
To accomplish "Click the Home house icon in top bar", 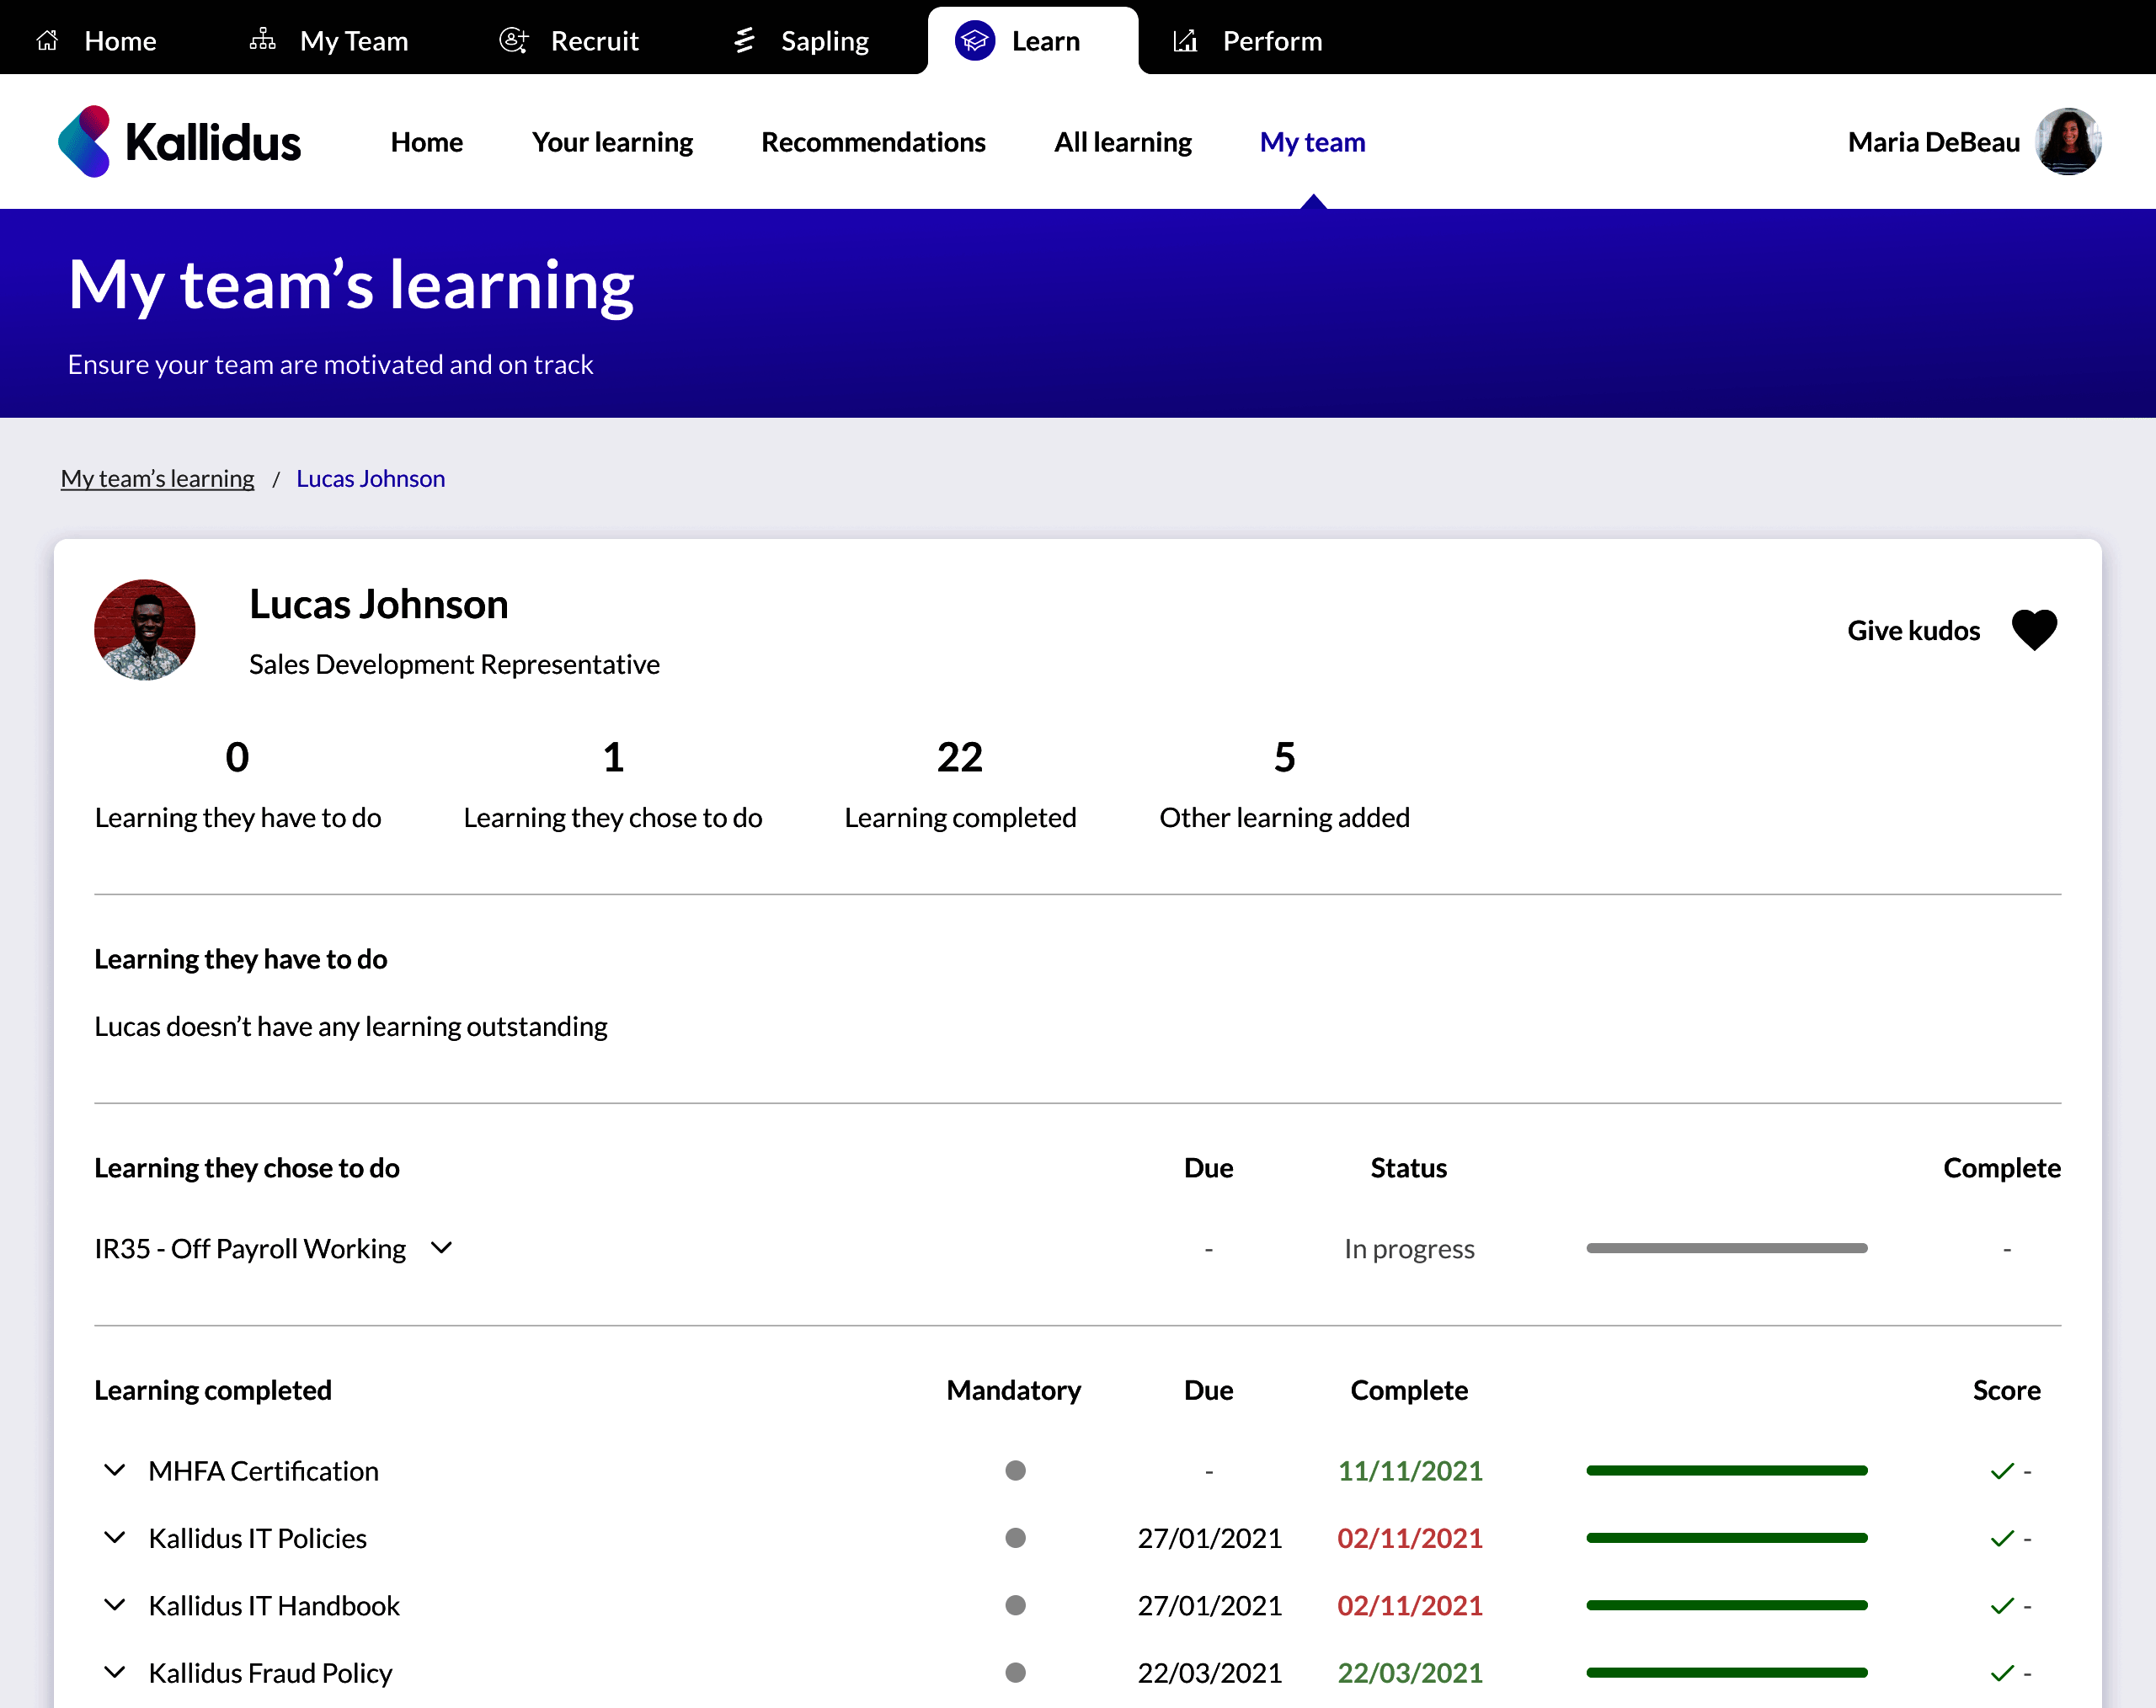I will [47, 41].
